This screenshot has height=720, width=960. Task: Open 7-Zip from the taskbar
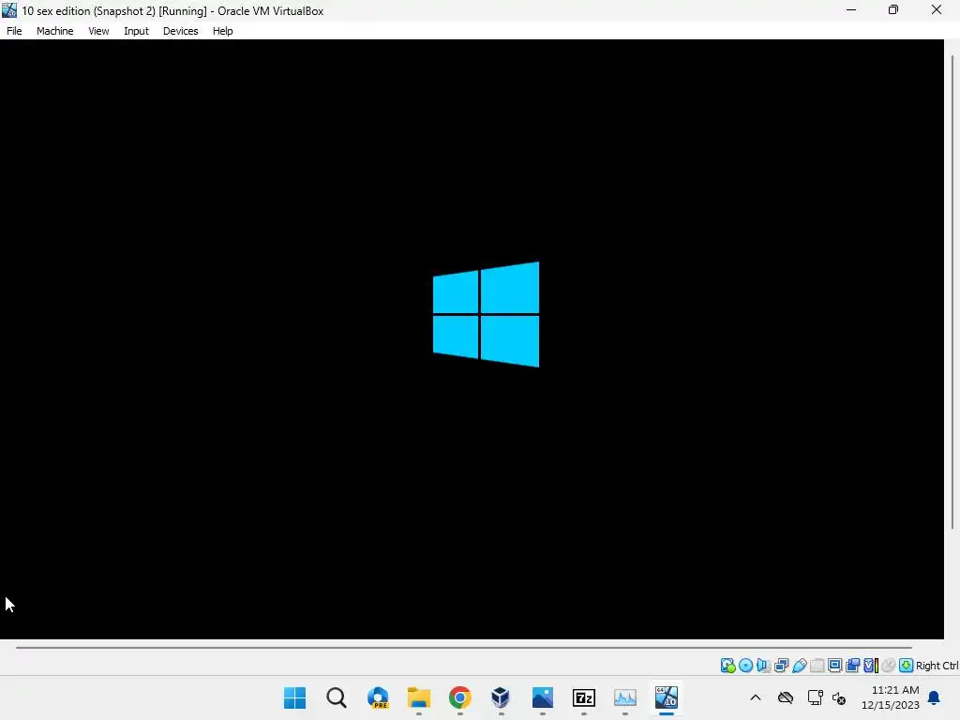pos(583,697)
